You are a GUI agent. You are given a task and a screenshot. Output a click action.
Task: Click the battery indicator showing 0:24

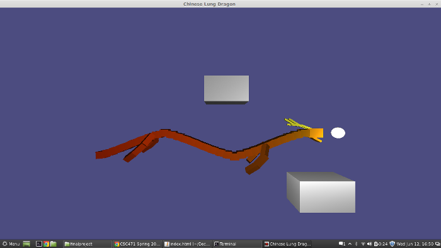tap(381, 244)
